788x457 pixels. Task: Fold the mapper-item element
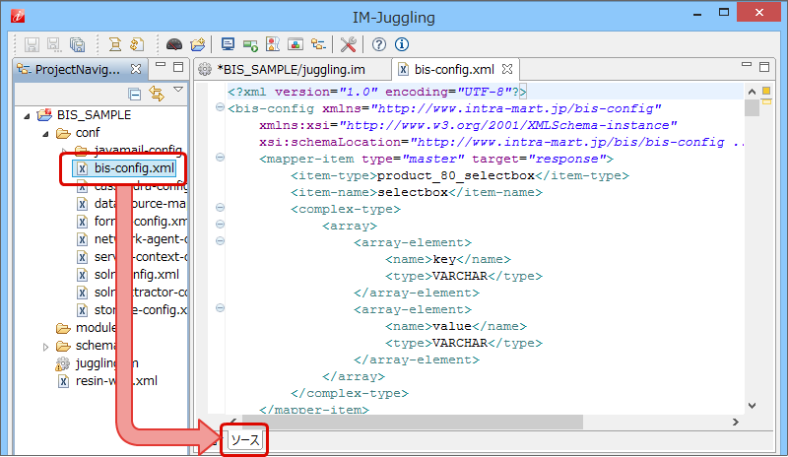click(x=220, y=158)
